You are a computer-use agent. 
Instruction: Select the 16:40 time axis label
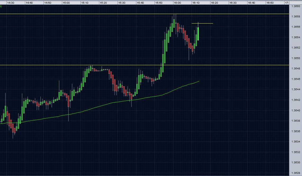251,3
